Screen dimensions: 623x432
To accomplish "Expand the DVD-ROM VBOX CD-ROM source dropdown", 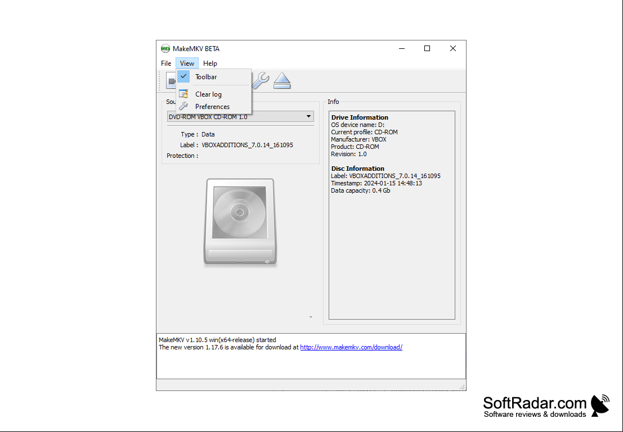I will click(x=240, y=117).
